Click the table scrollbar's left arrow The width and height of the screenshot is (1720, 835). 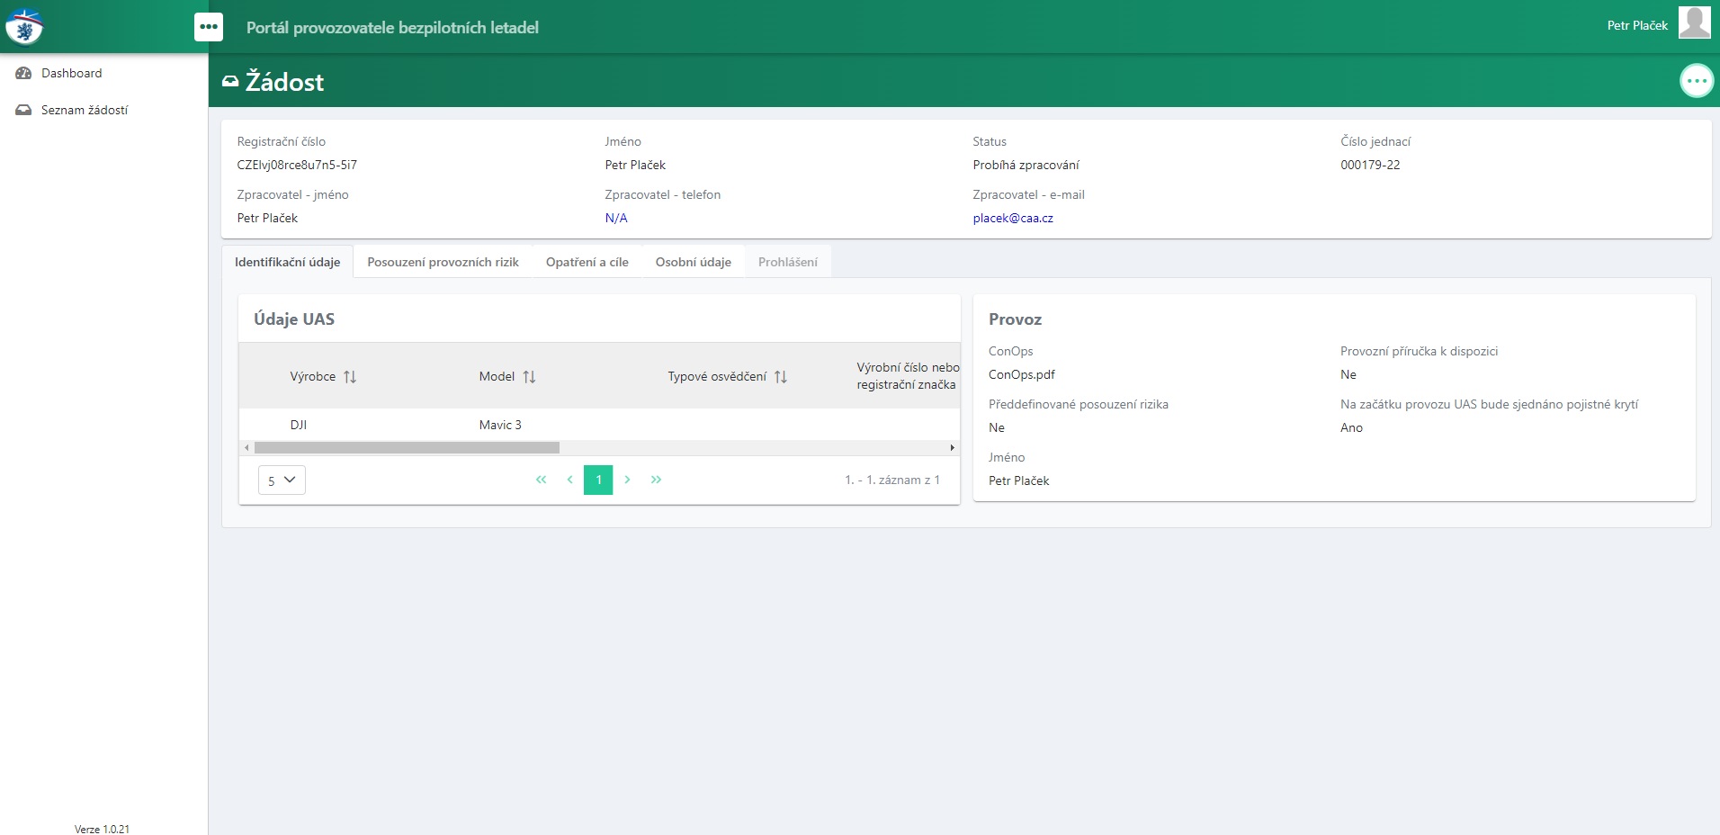pos(246,447)
